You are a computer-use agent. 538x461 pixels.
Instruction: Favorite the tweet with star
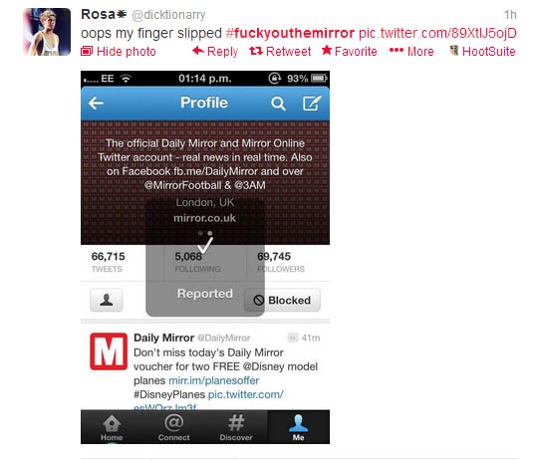click(350, 52)
